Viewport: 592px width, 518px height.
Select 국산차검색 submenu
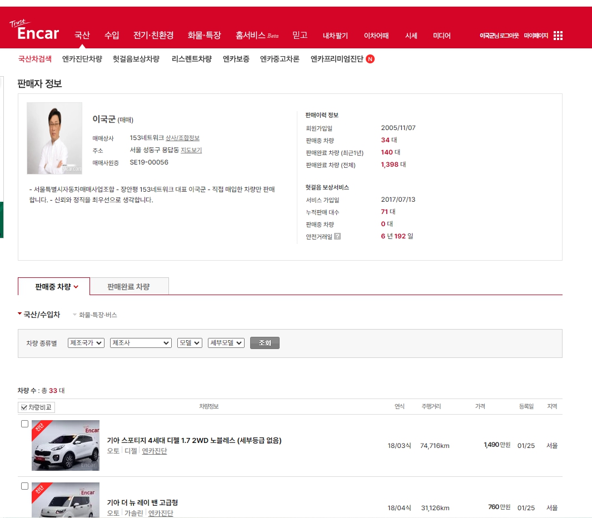tap(34, 59)
